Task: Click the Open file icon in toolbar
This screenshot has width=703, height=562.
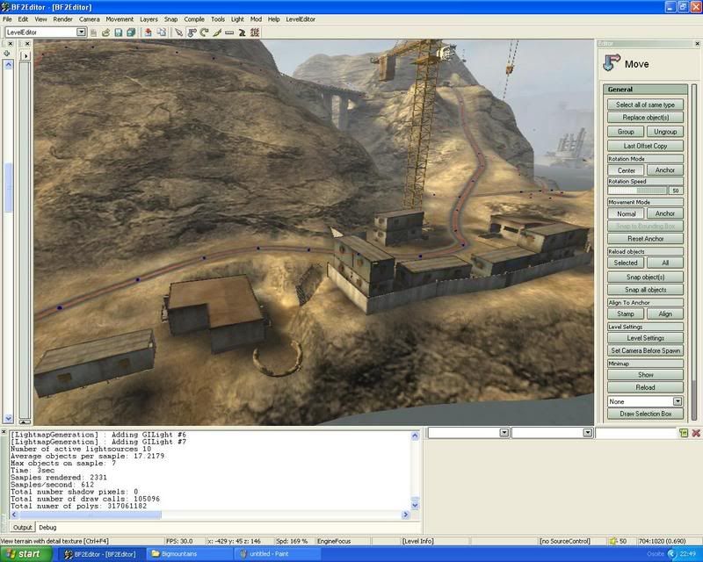Action: (x=105, y=32)
